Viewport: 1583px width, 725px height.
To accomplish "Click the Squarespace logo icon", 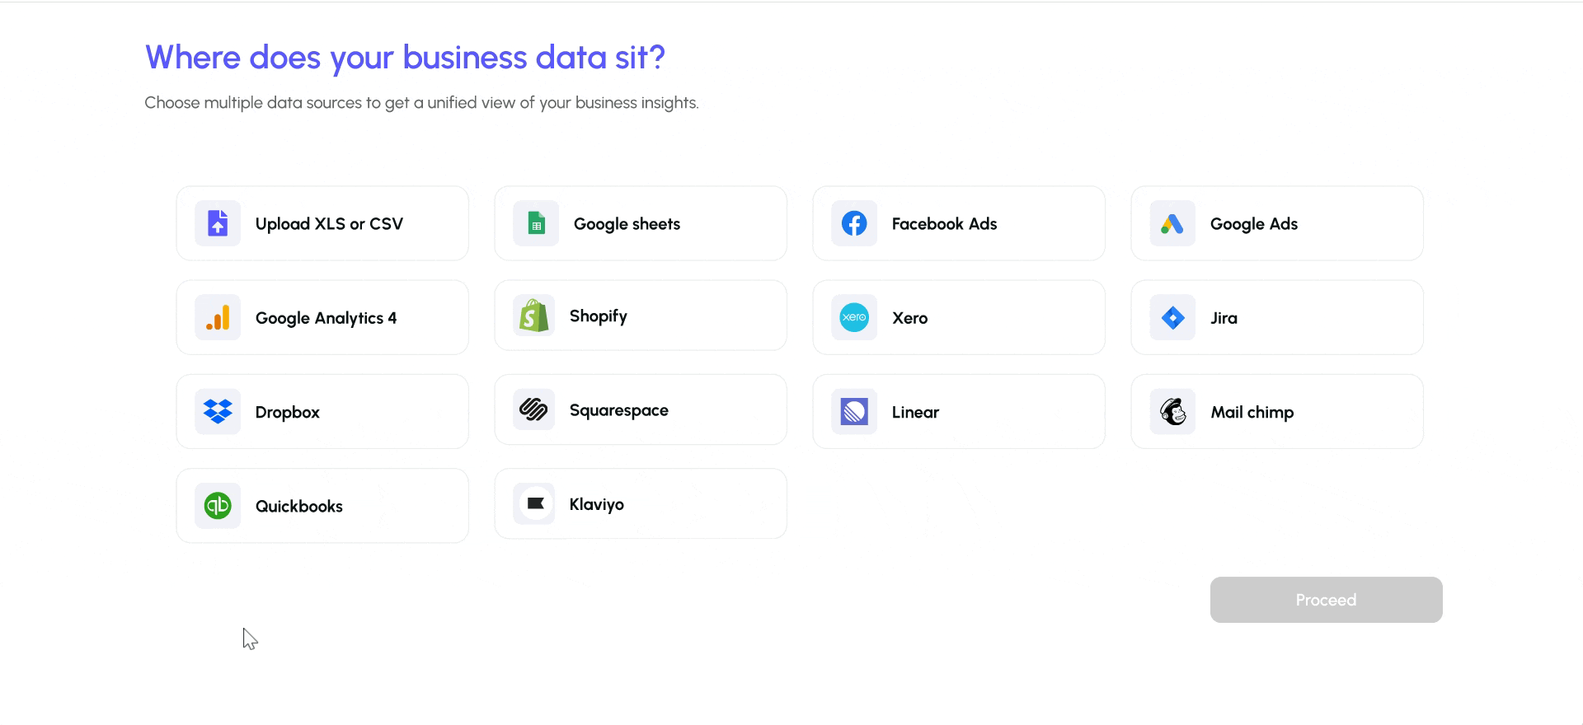I will point(534,409).
